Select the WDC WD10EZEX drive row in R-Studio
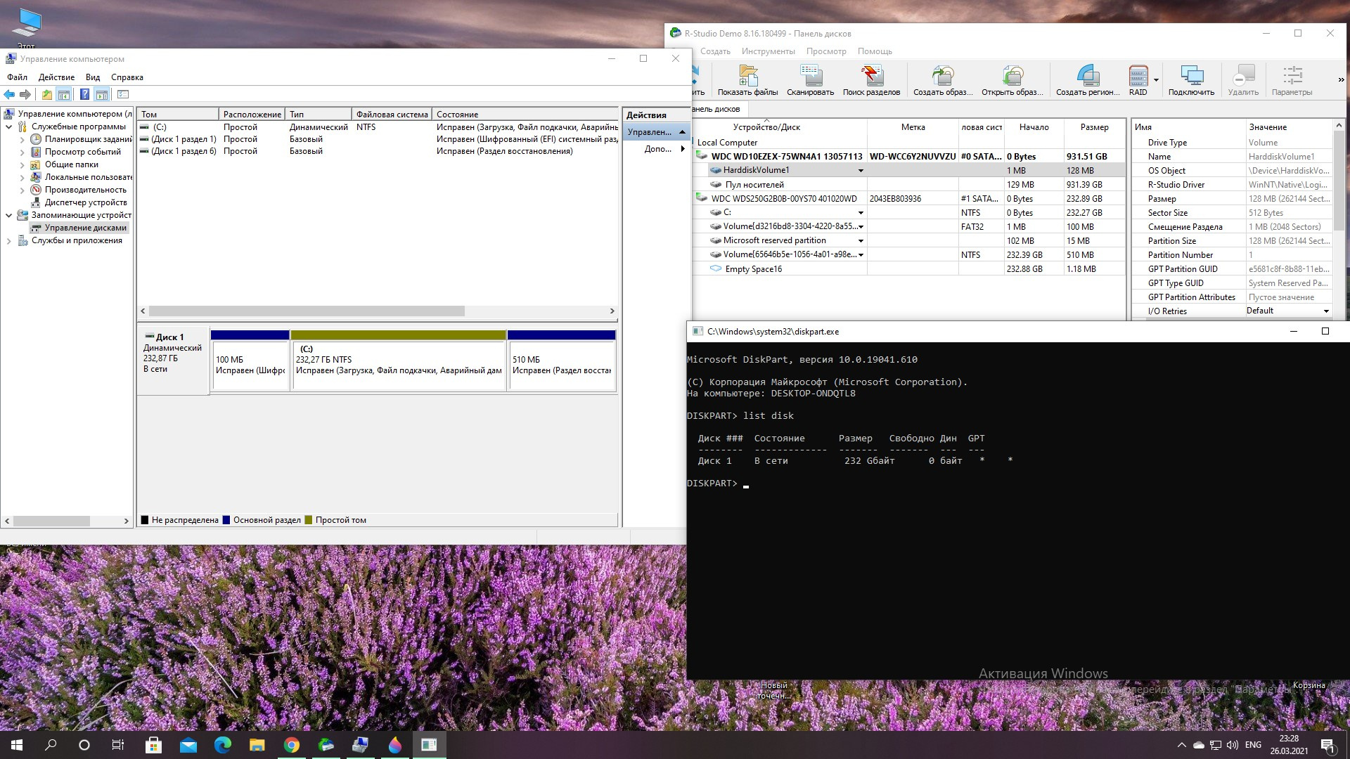The width and height of the screenshot is (1350, 759). click(x=910, y=157)
